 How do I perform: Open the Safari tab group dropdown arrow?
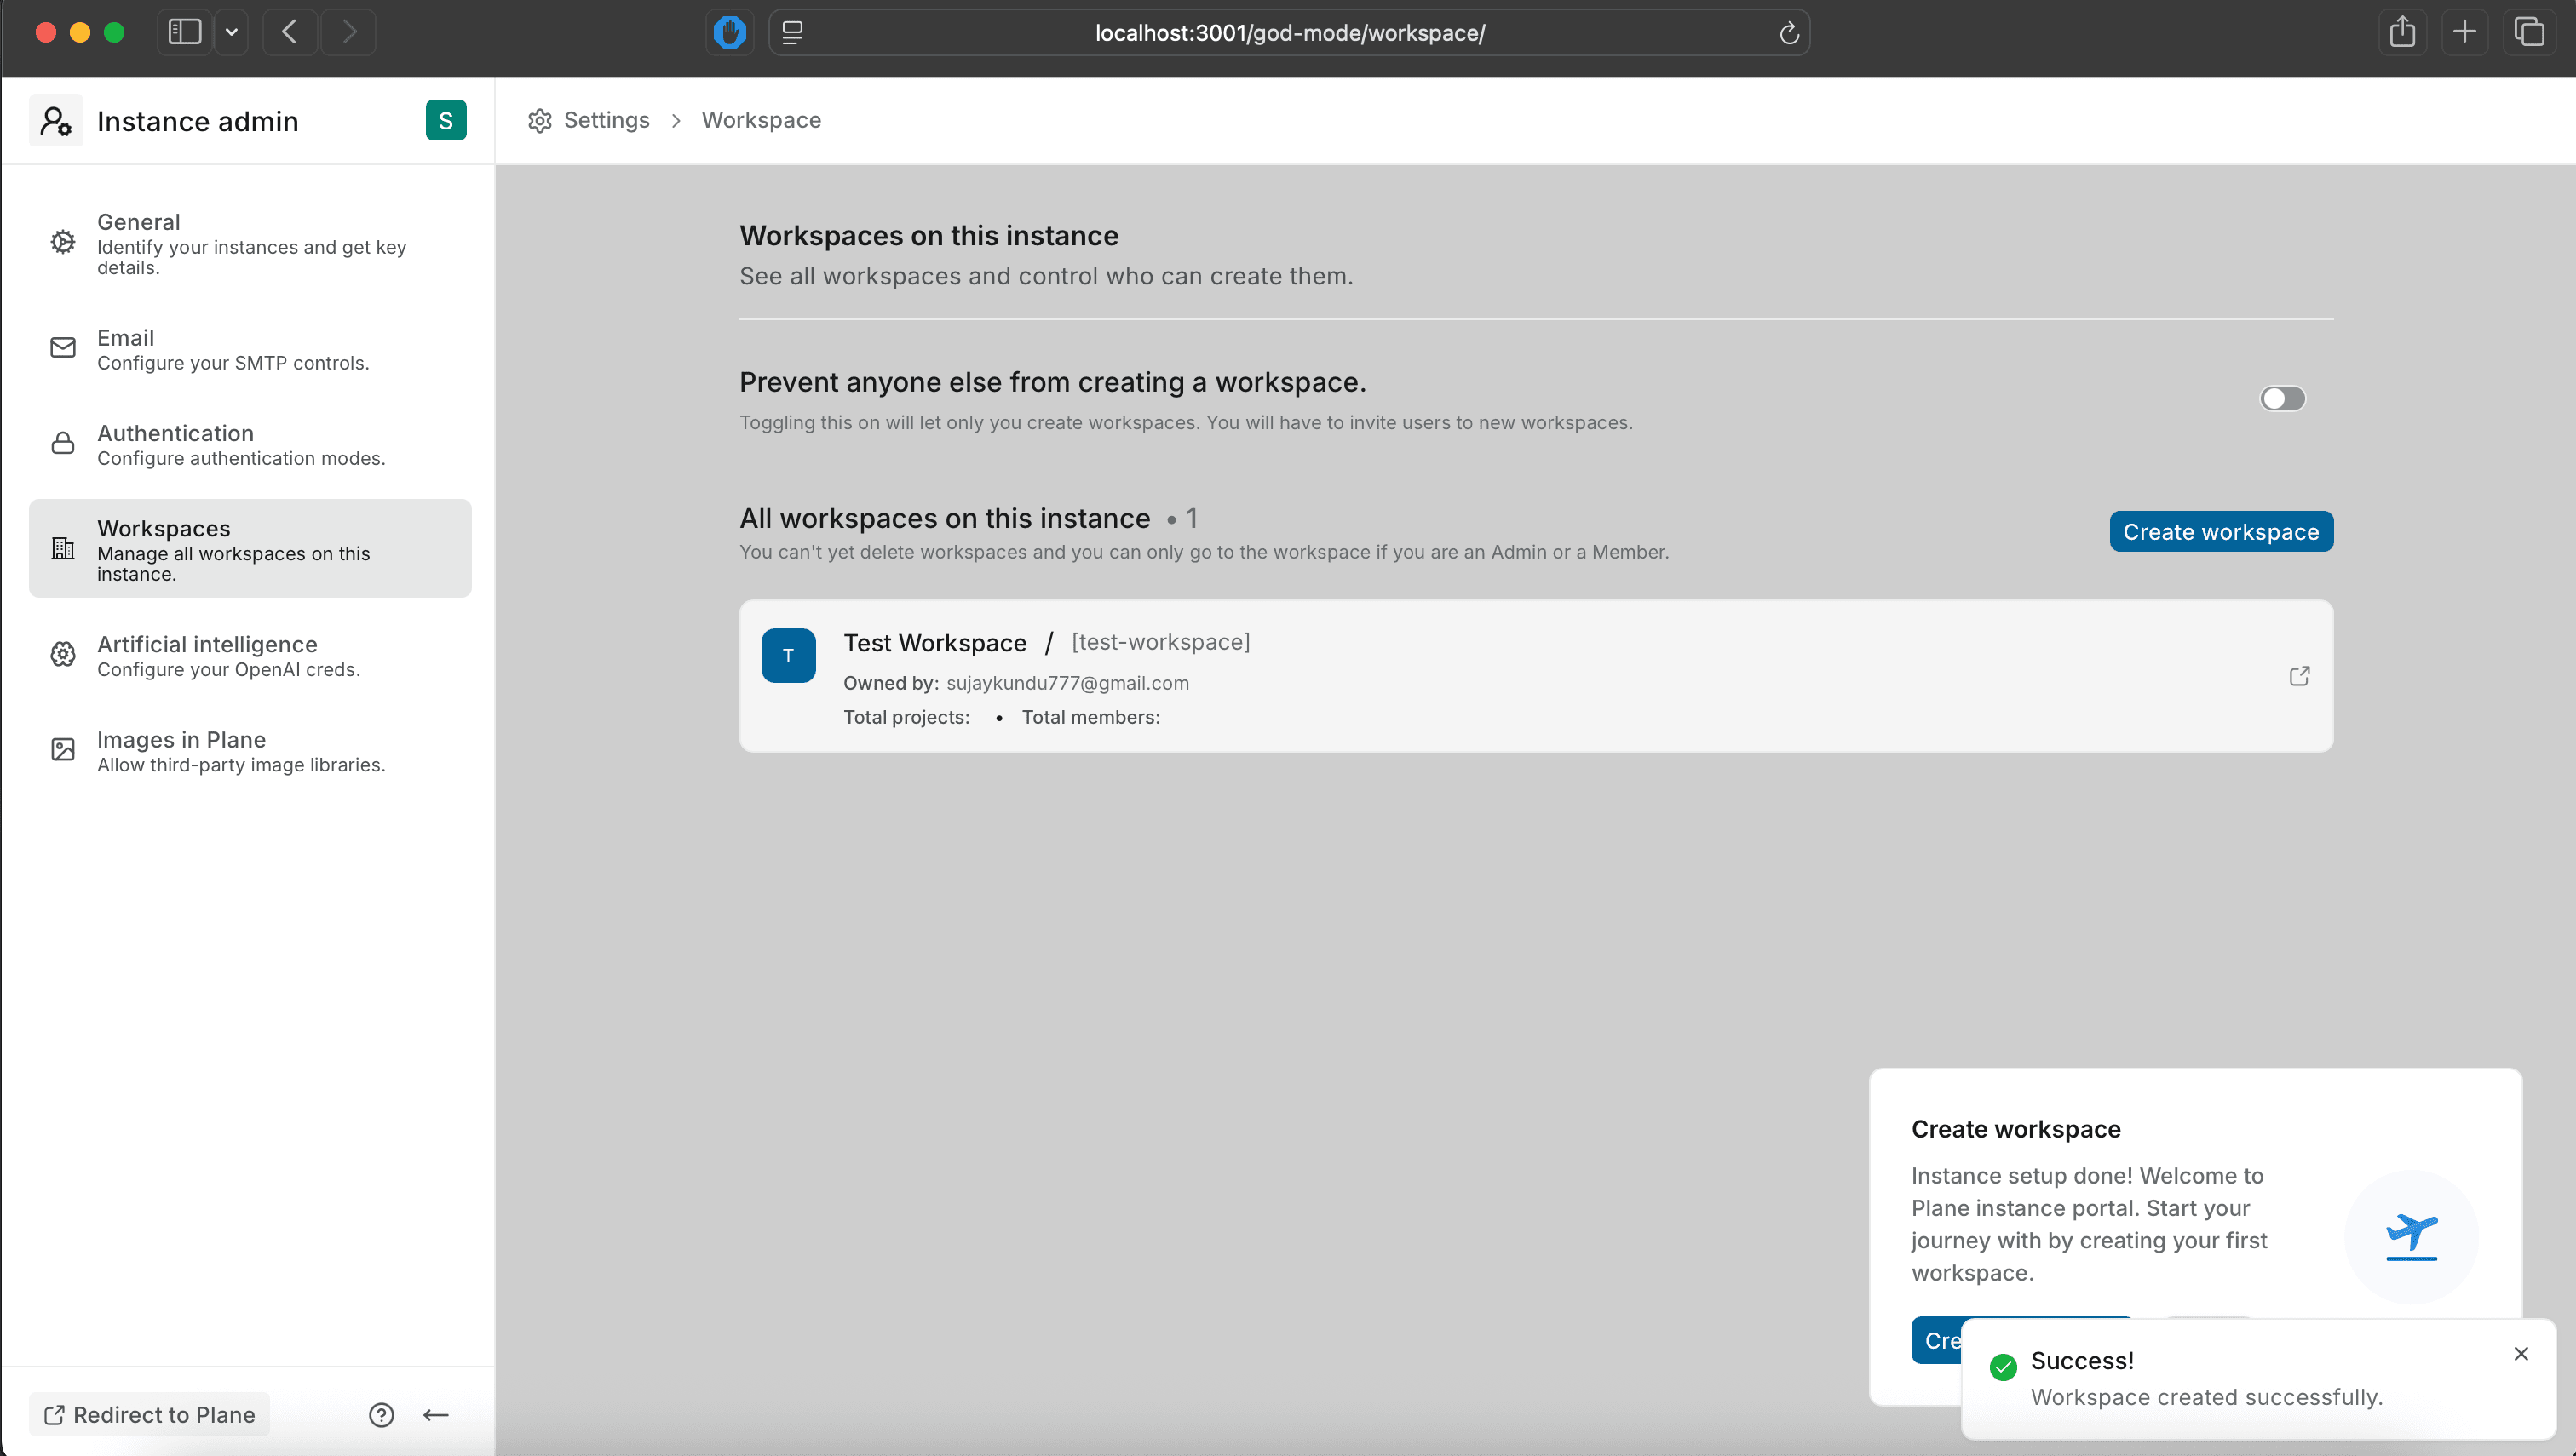click(x=231, y=32)
